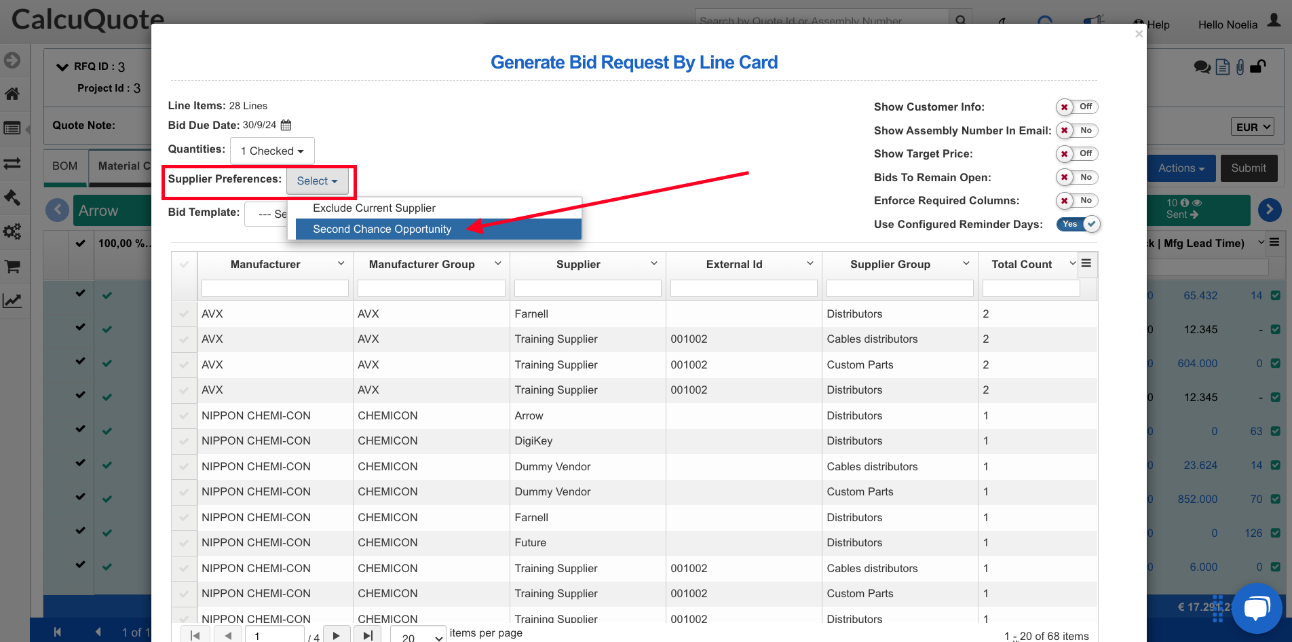Viewport: 1292px width, 642px height.
Task: Click the blue right navigation arrow circle
Action: coord(1270,210)
